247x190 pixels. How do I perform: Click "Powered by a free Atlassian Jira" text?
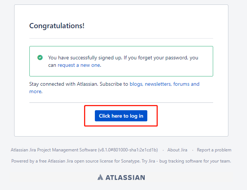(42, 161)
